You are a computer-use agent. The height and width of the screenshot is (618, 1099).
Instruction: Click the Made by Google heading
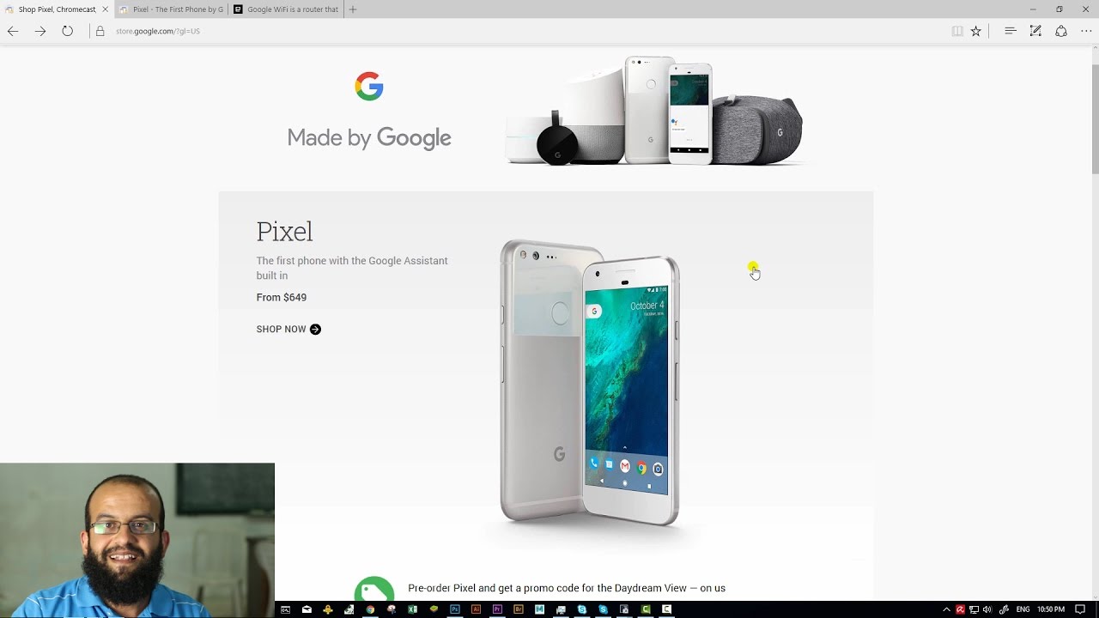point(369,138)
